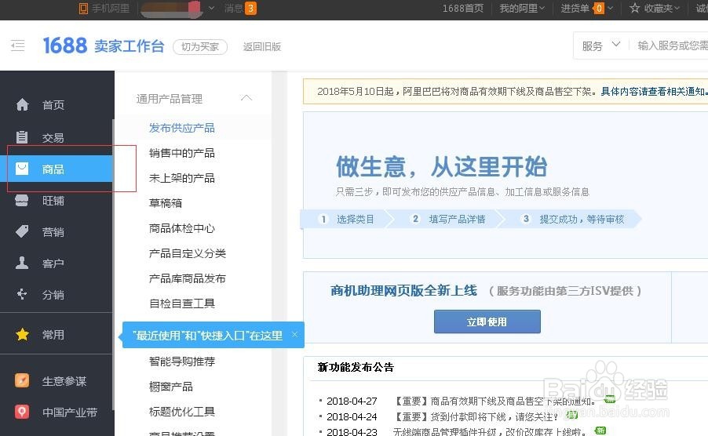Open 橱窗产品
The image size is (708, 436).
coord(171,387)
